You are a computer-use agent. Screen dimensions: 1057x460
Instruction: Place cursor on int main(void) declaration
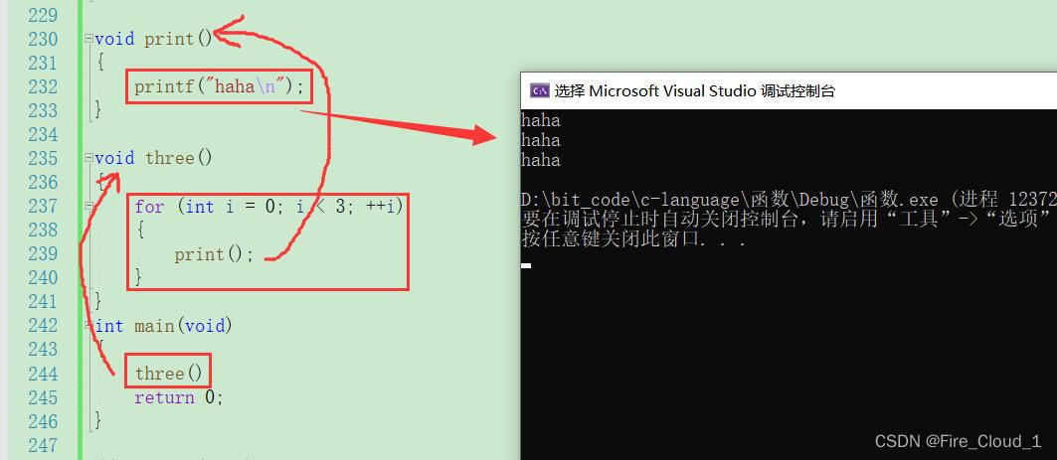click(x=164, y=326)
